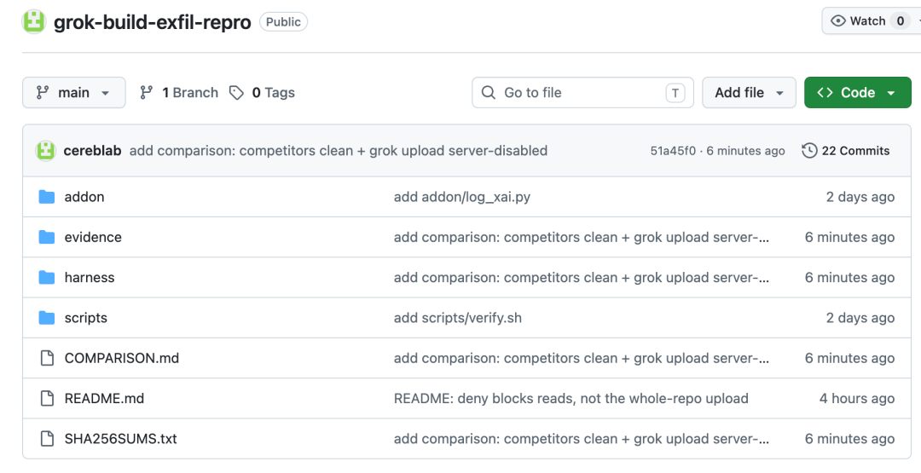Click the harness folder icon
This screenshot has height=473, width=921.
pos(47,278)
